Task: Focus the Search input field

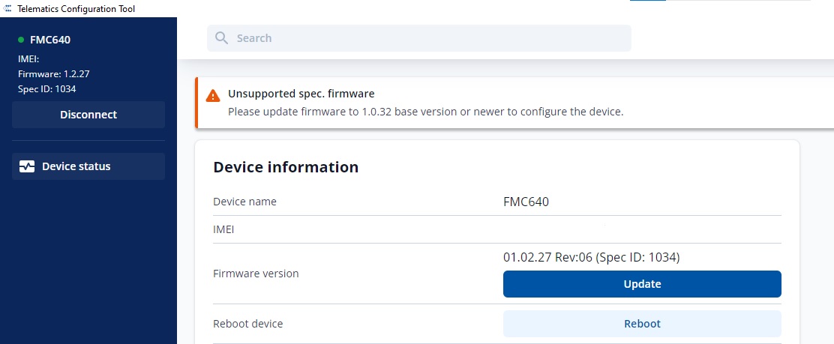Action: (427, 38)
